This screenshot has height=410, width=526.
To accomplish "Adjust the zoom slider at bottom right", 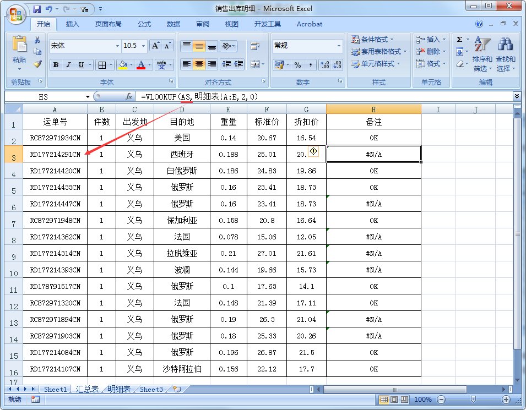I will tap(474, 400).
